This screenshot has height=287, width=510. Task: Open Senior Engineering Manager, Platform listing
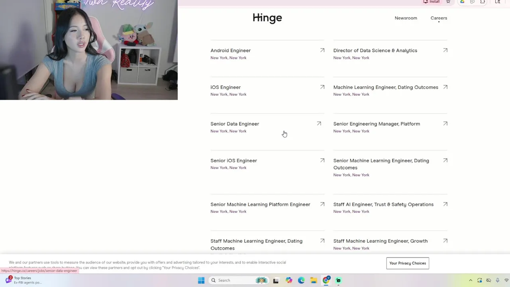pyautogui.click(x=377, y=124)
